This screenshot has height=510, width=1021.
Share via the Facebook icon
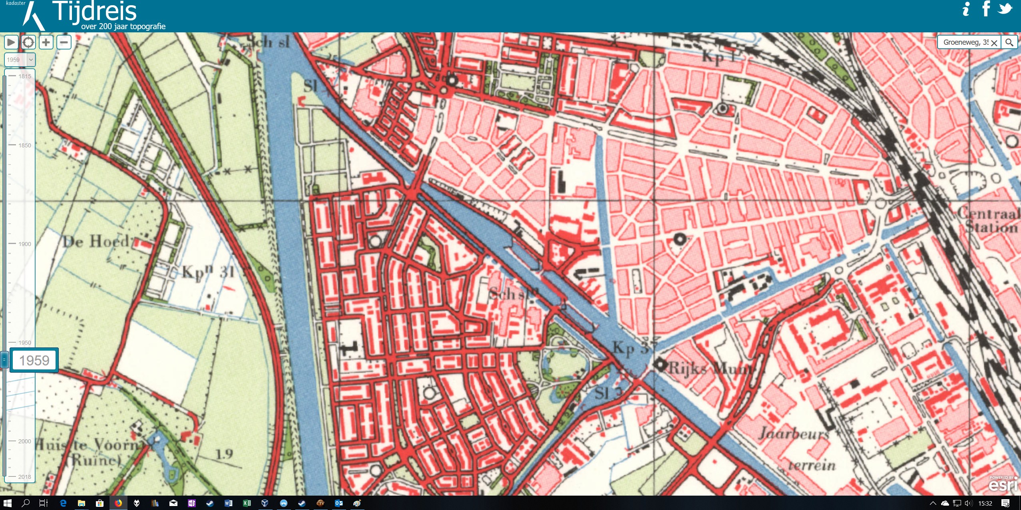pyautogui.click(x=986, y=8)
